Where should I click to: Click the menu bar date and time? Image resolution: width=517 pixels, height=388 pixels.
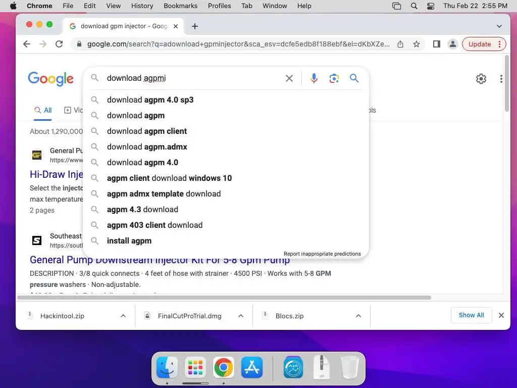click(x=475, y=6)
